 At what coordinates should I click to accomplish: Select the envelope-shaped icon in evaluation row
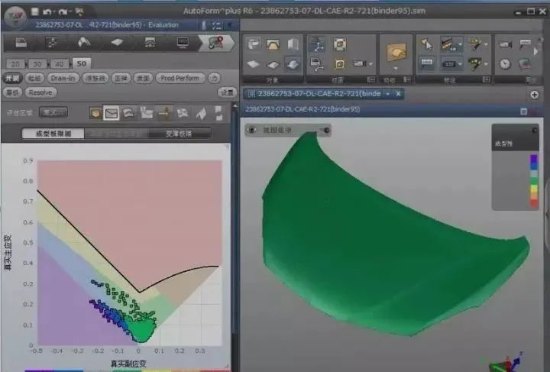coord(112,114)
